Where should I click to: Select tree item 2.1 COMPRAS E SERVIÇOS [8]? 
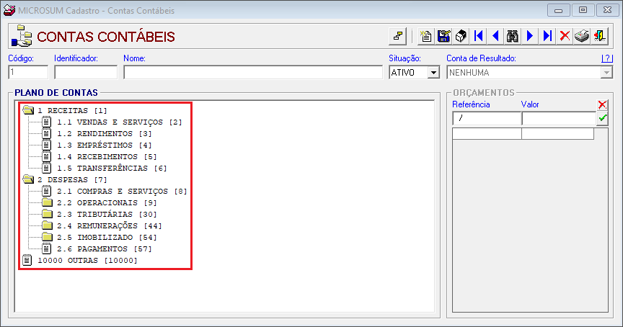[122, 192]
